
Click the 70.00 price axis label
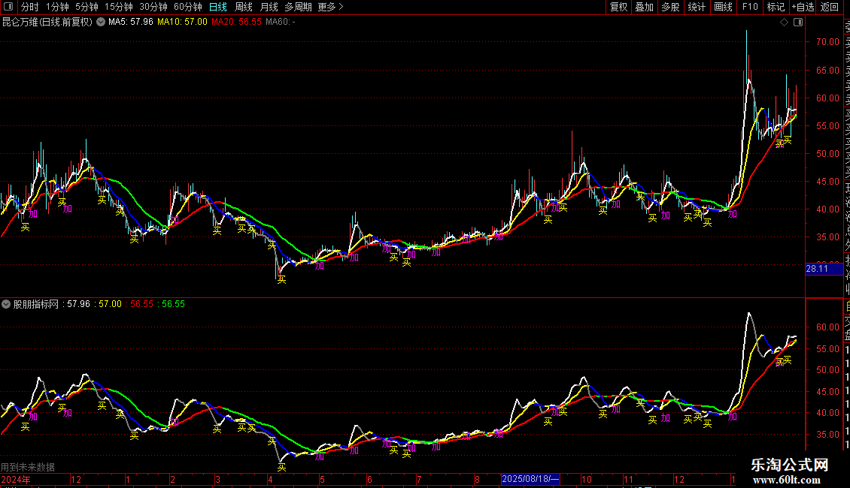point(827,41)
